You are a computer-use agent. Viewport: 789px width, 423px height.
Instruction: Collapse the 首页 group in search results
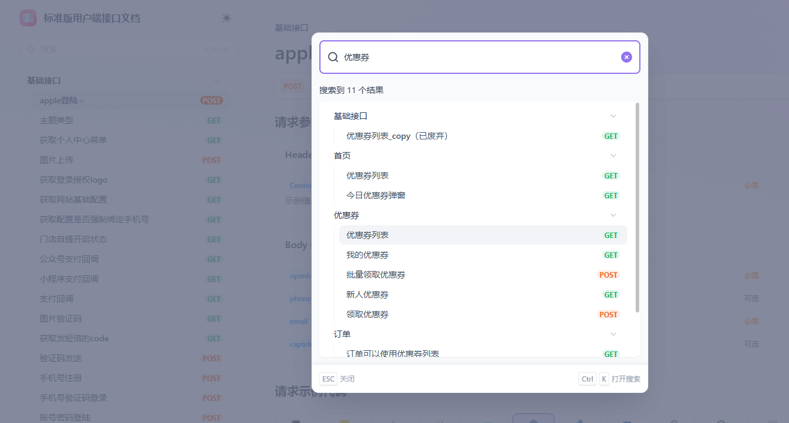pyautogui.click(x=613, y=156)
